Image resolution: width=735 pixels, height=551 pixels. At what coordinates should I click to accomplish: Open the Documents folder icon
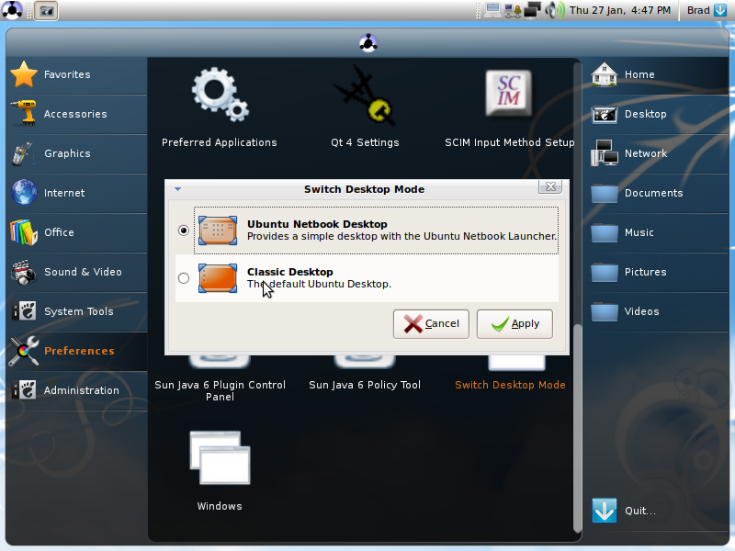tap(604, 193)
